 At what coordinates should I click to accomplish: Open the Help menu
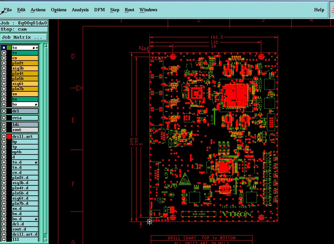(x=319, y=10)
